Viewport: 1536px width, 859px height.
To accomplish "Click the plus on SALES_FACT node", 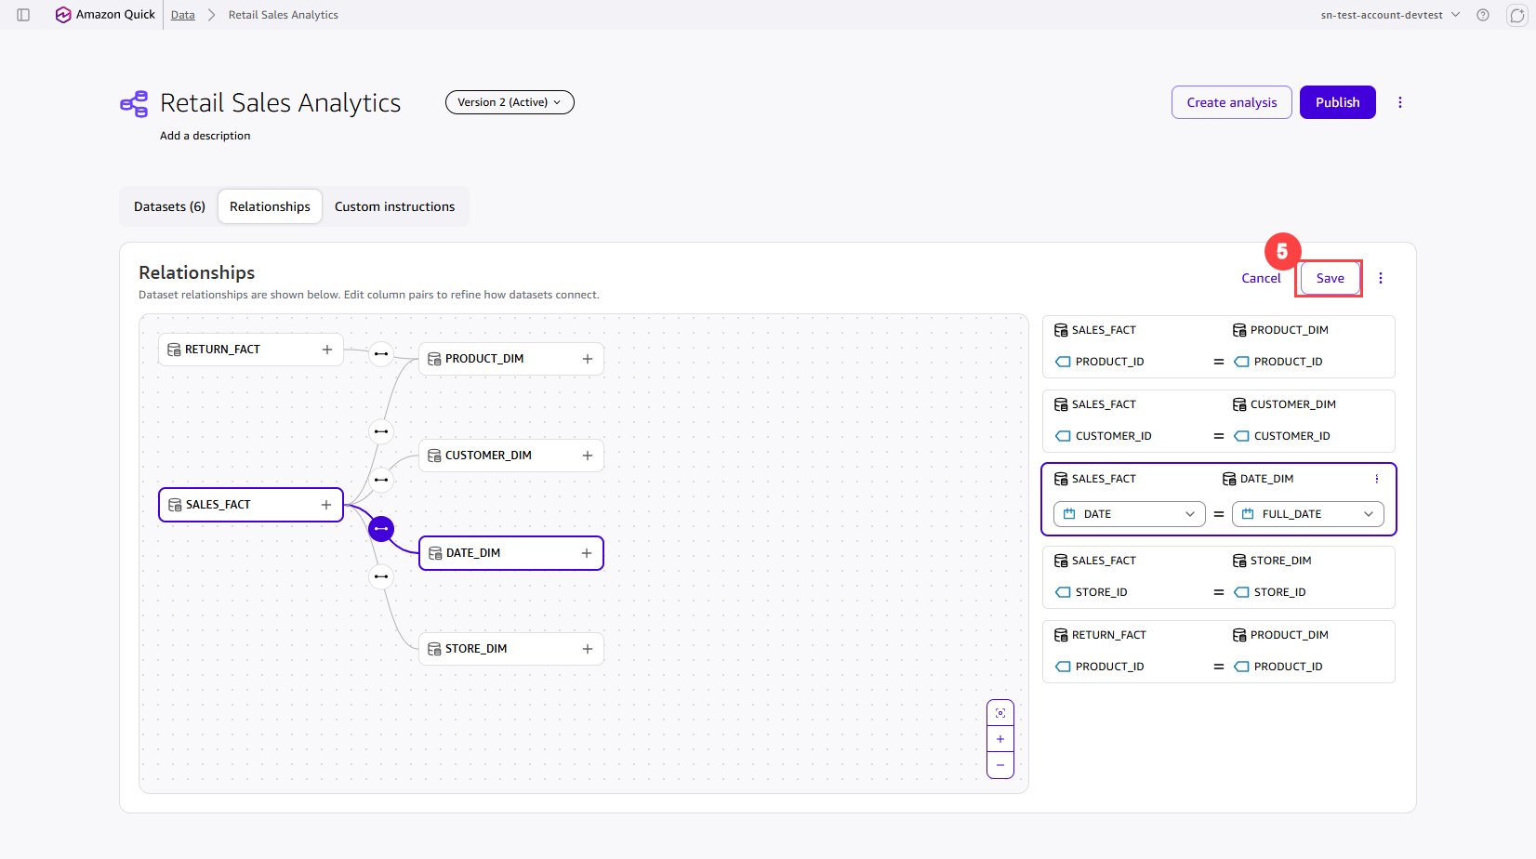I will pos(325,505).
